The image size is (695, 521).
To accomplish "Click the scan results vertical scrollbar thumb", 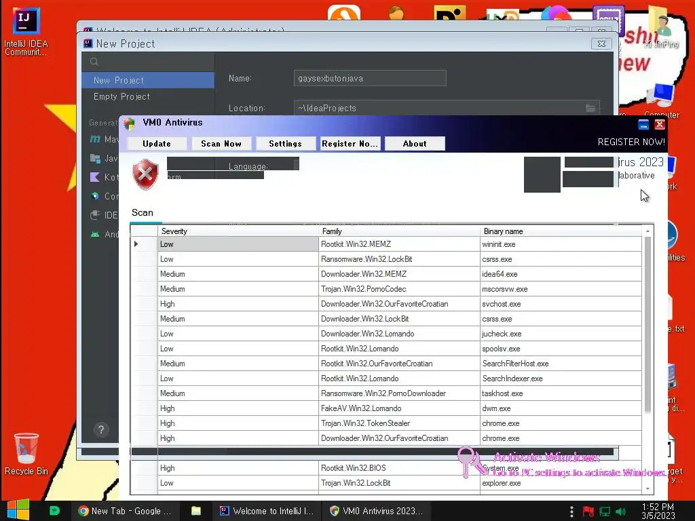I will click(647, 326).
